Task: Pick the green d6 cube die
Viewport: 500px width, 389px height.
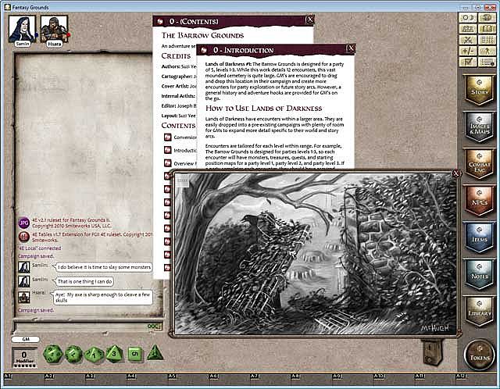Action: [x=134, y=354]
